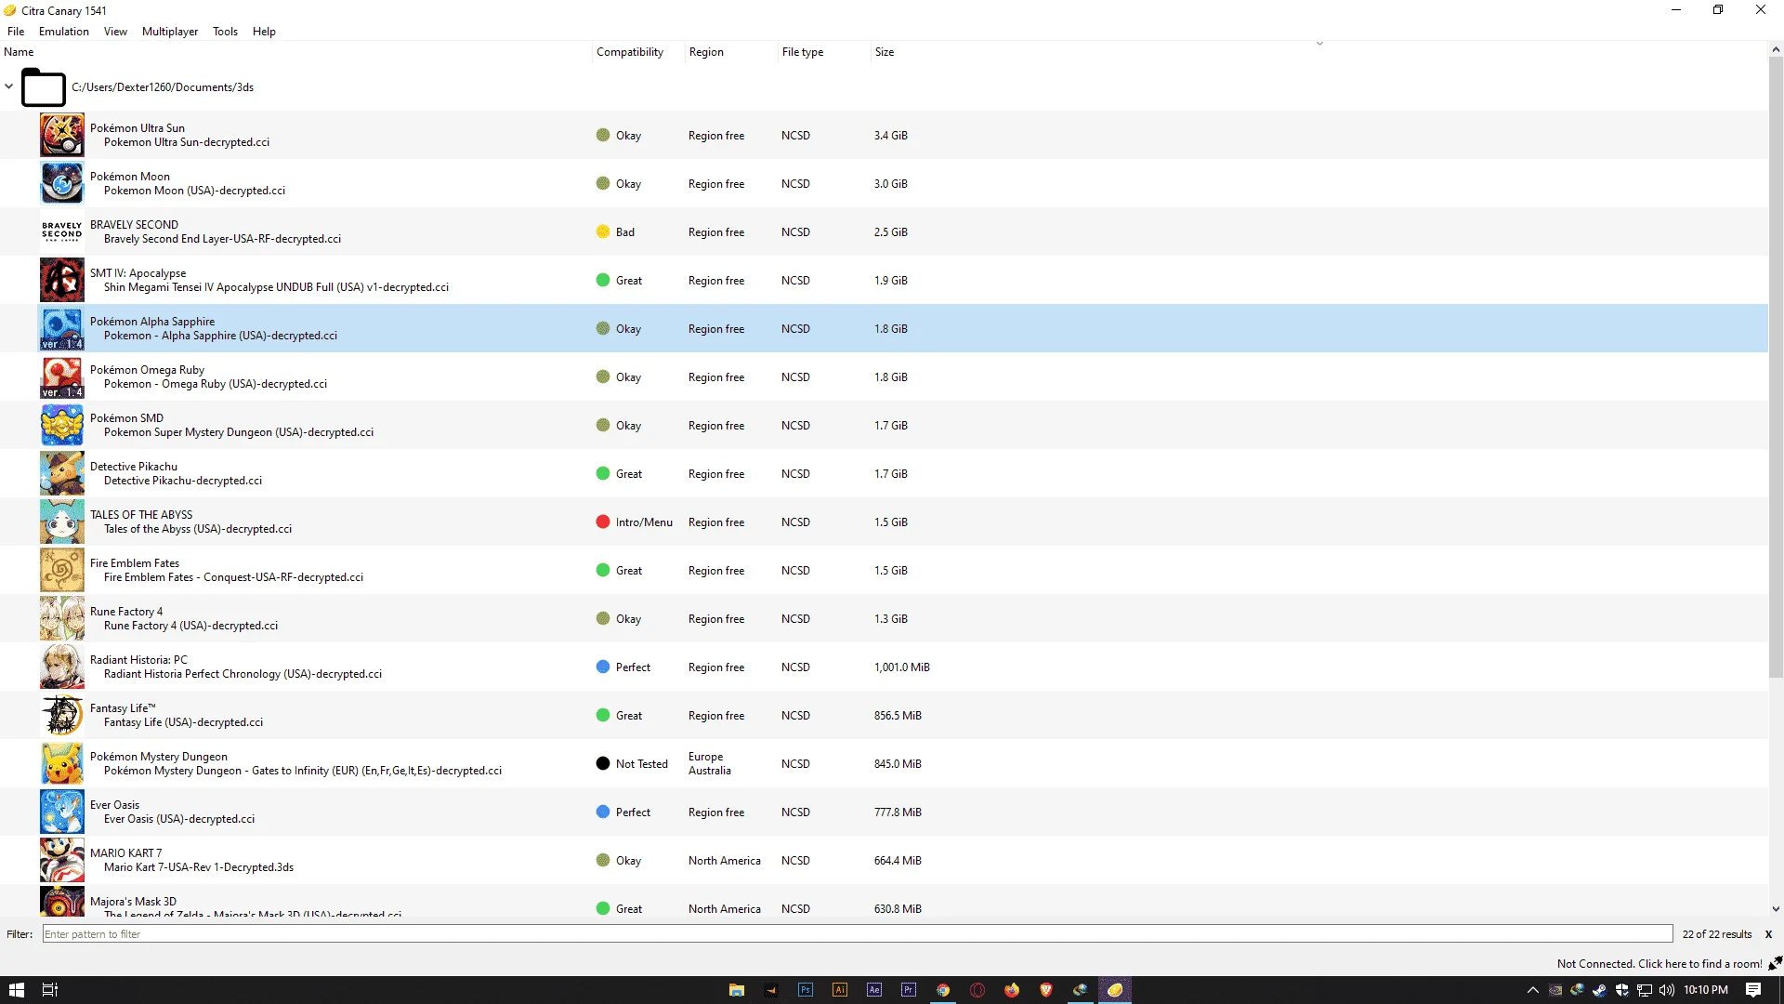The image size is (1784, 1004).
Task: Collapse the C:/Users/Dexter1260/Documents/3ds folder
Action: point(9,86)
